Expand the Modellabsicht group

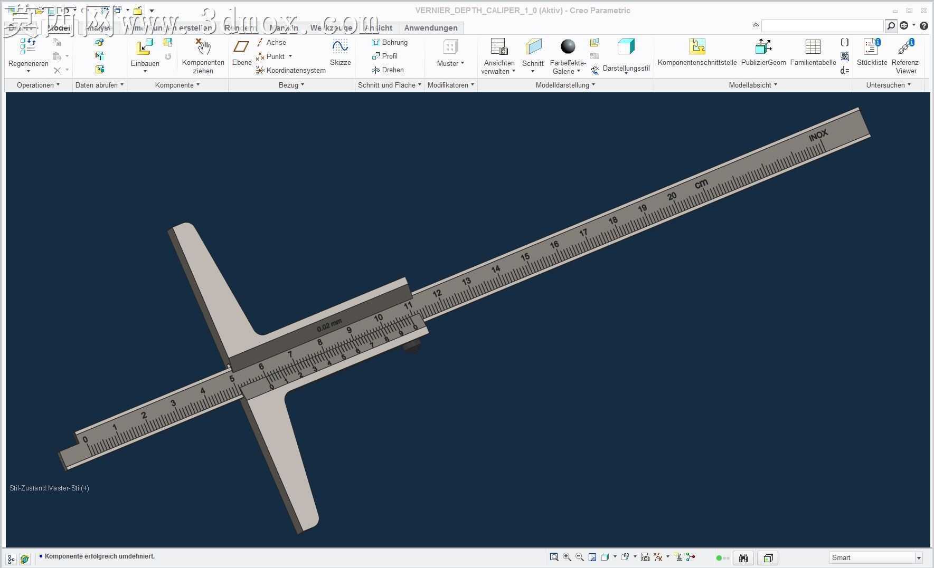(x=753, y=85)
